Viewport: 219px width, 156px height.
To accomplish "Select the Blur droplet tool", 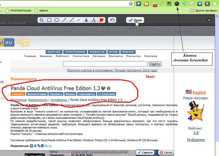I will click(x=86, y=20).
